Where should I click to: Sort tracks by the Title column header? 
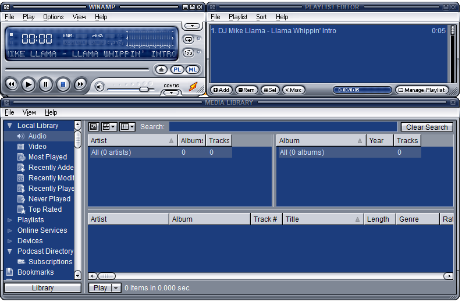pos(323,219)
